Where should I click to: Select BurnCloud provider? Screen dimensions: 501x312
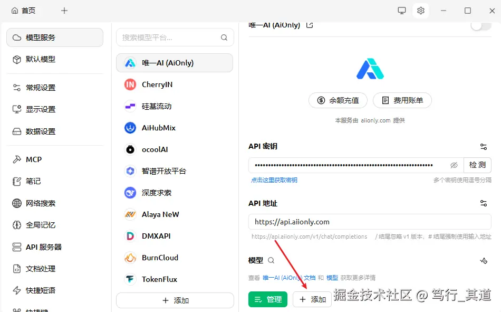(x=175, y=258)
